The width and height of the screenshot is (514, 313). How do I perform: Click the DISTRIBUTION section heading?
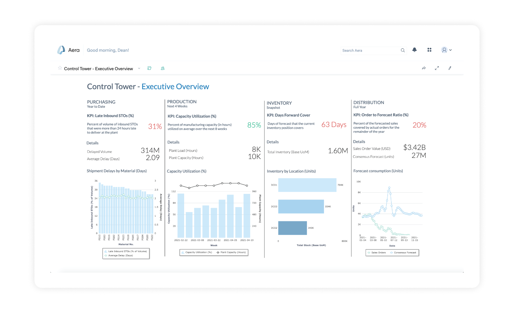click(x=369, y=103)
